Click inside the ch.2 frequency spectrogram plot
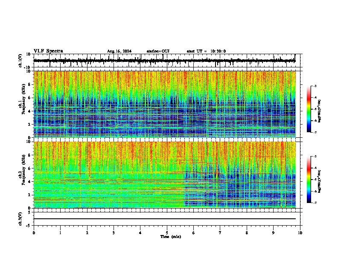Screen dimensions: 338x261 click(165, 175)
